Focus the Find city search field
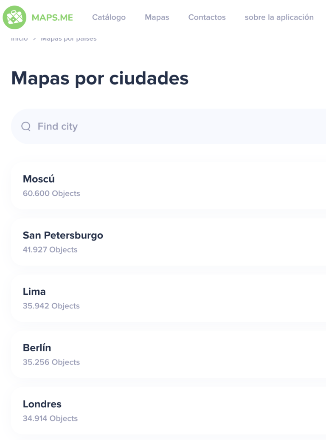Viewport: 326px width, 440px height. click(170, 126)
